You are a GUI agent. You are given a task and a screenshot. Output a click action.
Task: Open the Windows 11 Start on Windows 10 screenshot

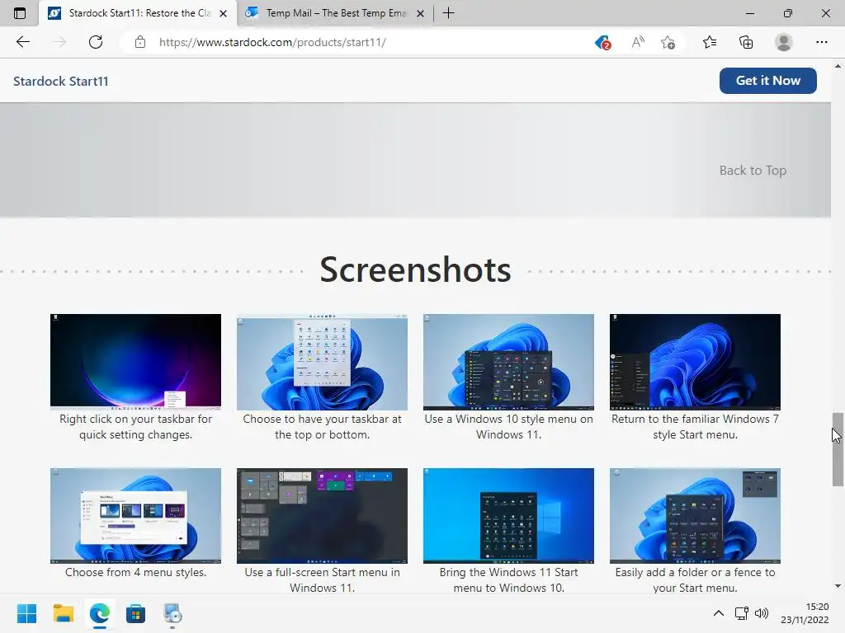point(508,516)
